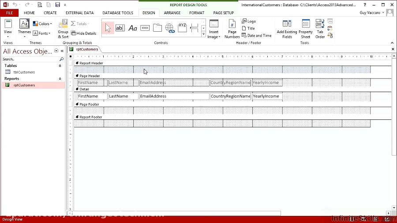Viewport: 397px width, 223px height.
Task: Open the Property Sheet
Action: coord(306,29)
